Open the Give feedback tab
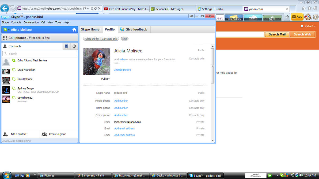Screen dimensions: 319x179 134,29
